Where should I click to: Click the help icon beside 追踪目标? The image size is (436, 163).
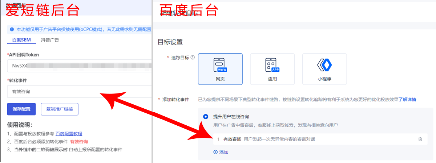pos(193,57)
